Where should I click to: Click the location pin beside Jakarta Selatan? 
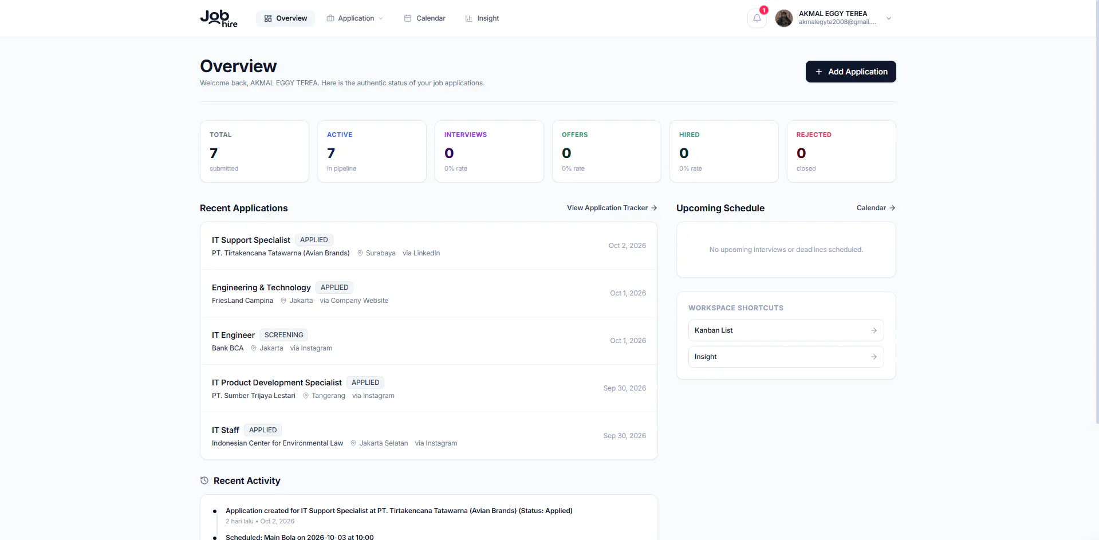pos(353,443)
